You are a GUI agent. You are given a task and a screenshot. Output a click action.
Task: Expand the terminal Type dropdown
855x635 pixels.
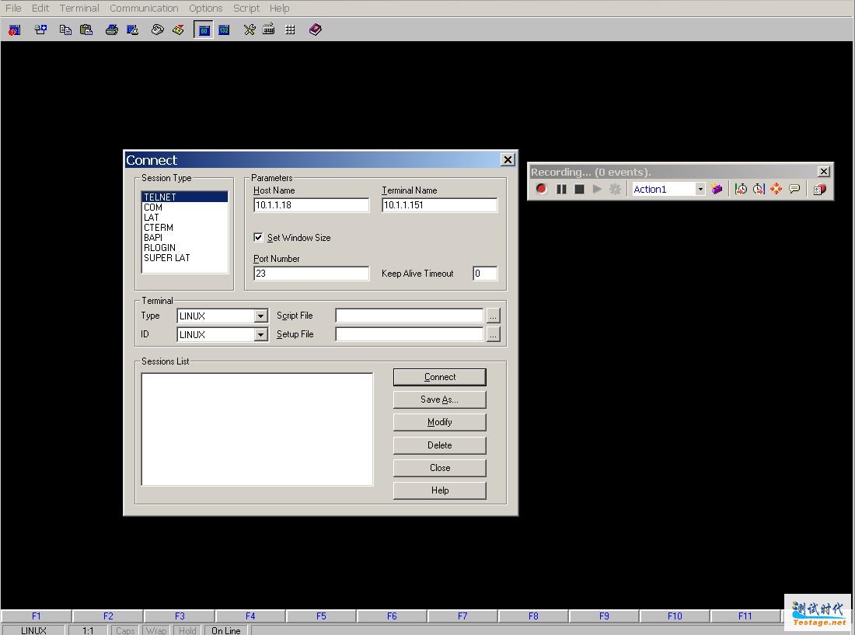(x=260, y=316)
